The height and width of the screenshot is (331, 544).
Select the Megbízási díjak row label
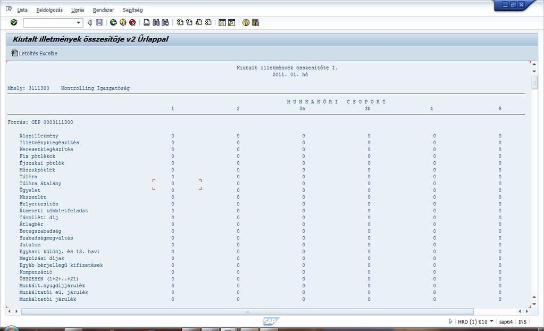click(42, 259)
